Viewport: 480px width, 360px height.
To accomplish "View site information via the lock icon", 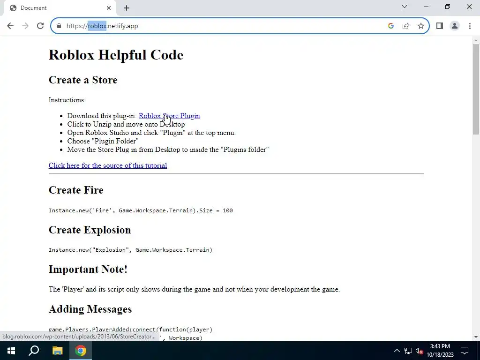I will 59,26.
